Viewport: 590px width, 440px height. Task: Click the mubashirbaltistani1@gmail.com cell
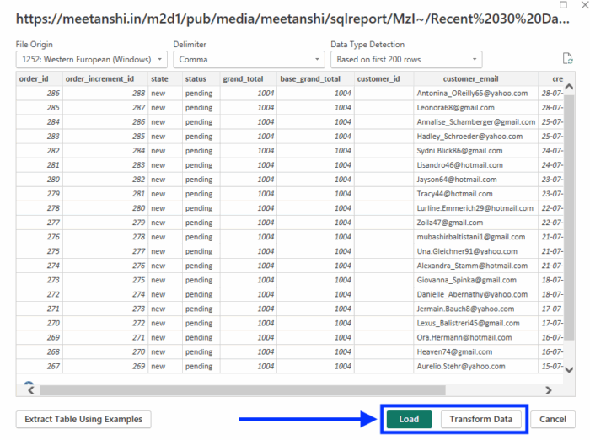coord(475,236)
